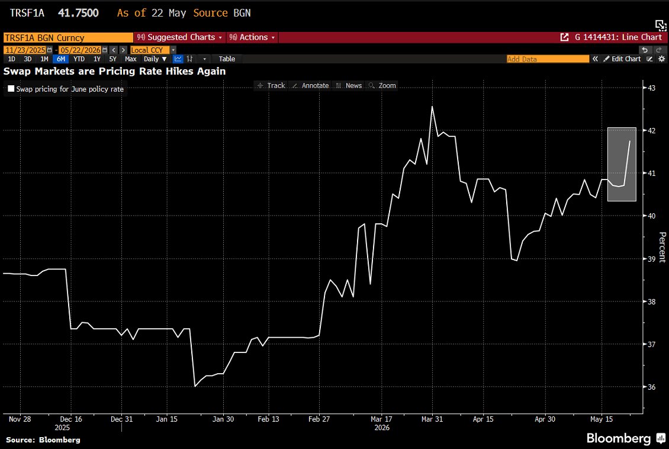Image resolution: width=669 pixels, height=449 pixels.
Task: Click the Local CCY field
Action: (150, 50)
